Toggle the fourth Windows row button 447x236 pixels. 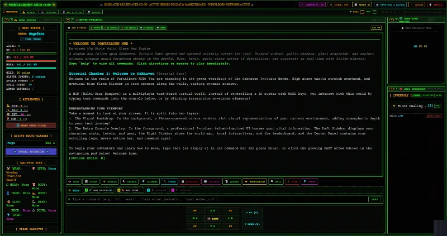coord(94,12)
